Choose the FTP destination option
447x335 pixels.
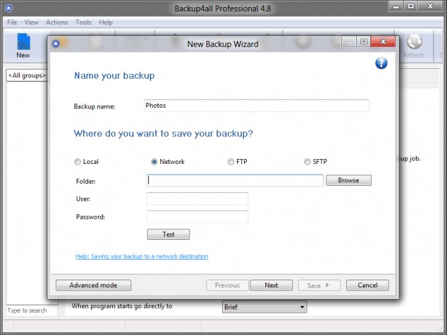pyautogui.click(x=231, y=162)
